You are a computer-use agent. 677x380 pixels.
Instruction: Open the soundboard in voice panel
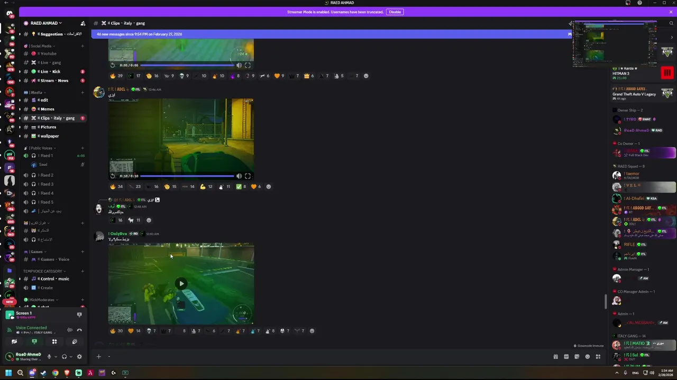[x=75, y=341]
